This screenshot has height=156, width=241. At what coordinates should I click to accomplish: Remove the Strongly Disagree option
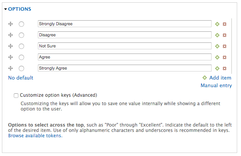click(x=225, y=24)
